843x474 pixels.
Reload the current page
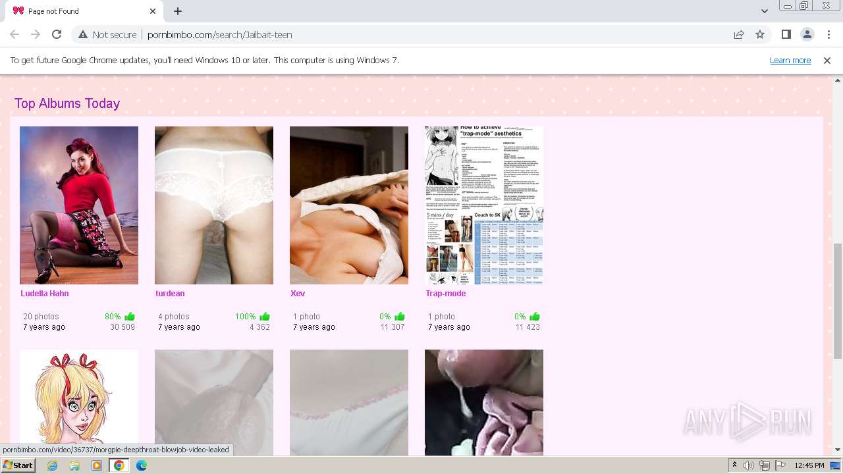click(x=57, y=34)
